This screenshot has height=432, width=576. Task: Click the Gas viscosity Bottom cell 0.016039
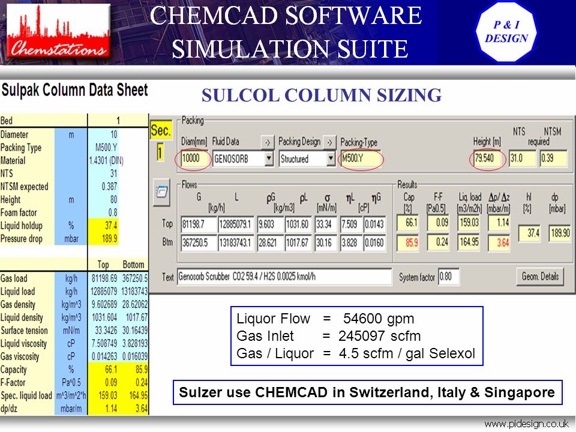[x=135, y=356]
